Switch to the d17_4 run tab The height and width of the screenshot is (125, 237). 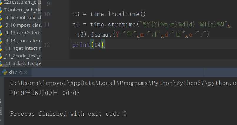16,72
